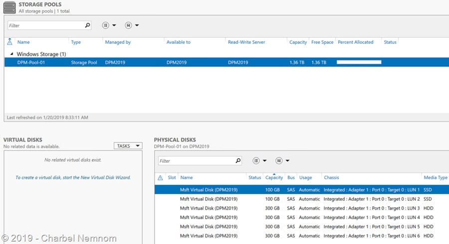Collapse the Windows Storage (1) group
The image size is (449, 244).
coord(12,54)
